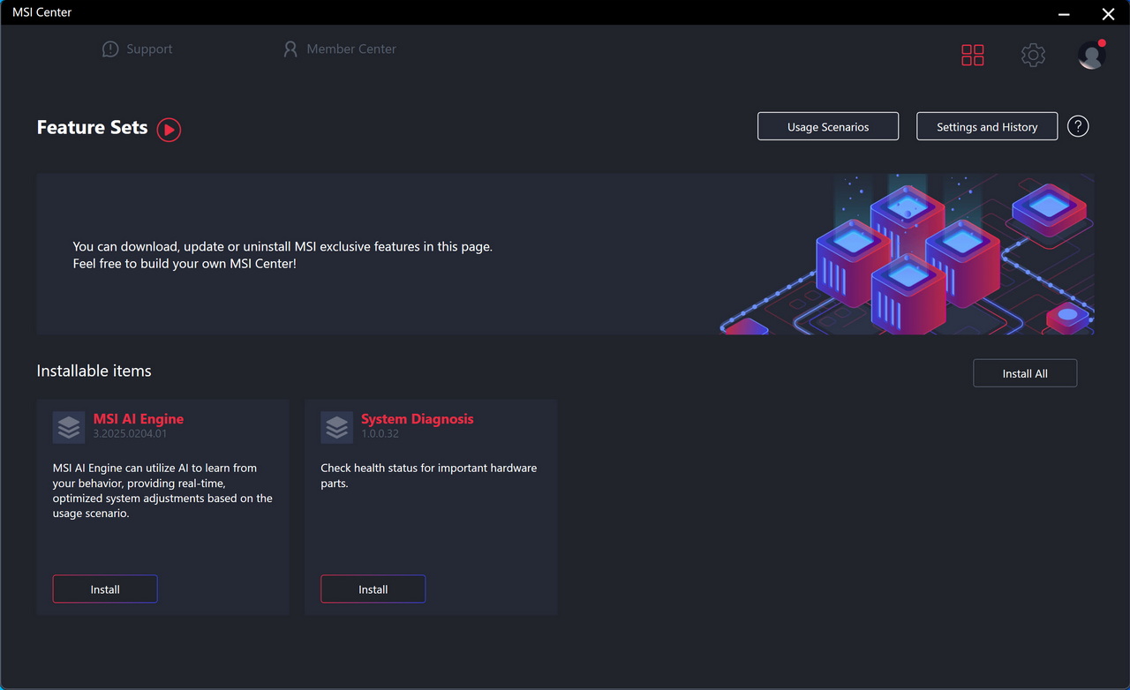1130x690 pixels.
Task: Click the Support speech bubble icon
Action: tap(110, 49)
